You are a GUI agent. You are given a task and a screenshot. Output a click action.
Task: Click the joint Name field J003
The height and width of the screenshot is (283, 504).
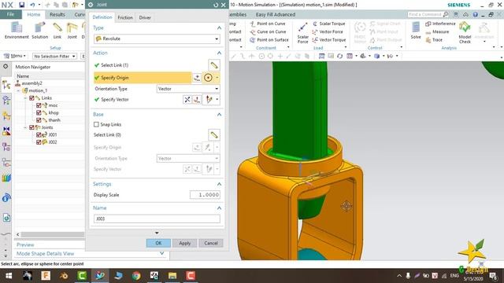point(157,219)
